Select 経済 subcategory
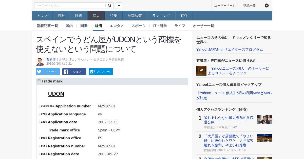 tap(99, 26)
